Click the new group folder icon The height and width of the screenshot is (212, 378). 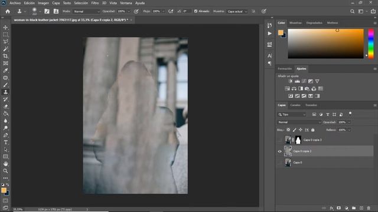pos(354,208)
